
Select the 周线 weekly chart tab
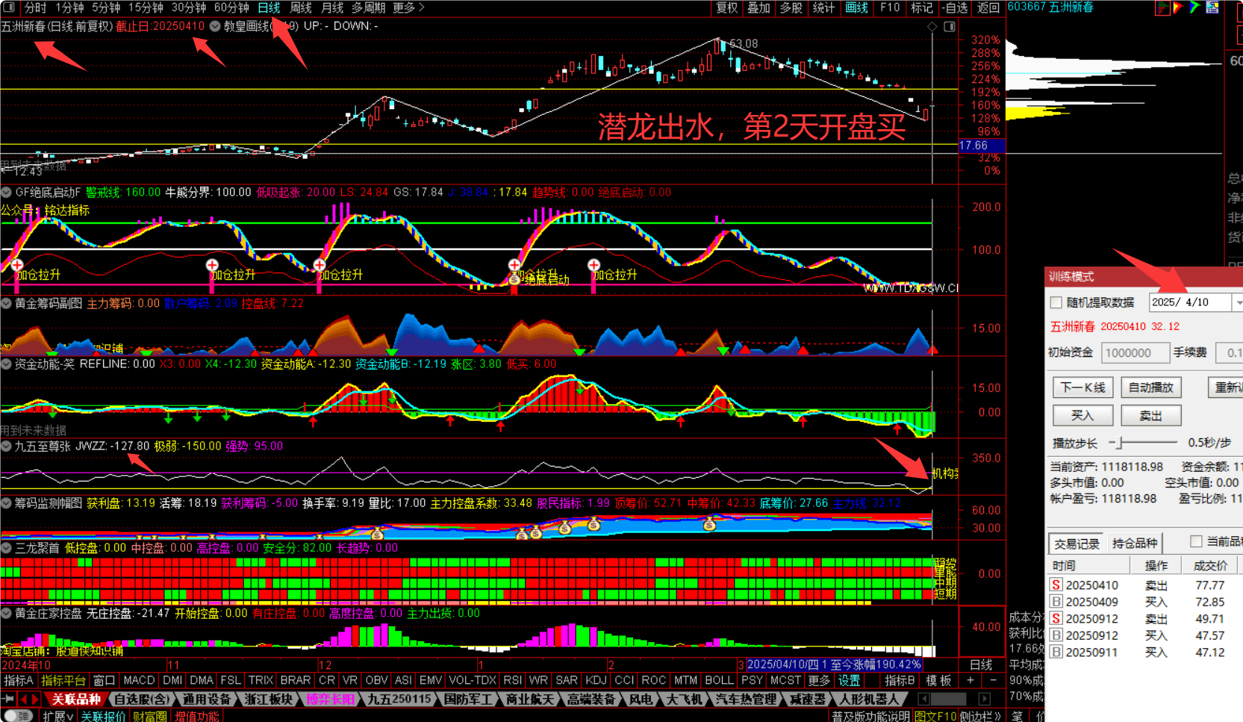[x=300, y=7]
